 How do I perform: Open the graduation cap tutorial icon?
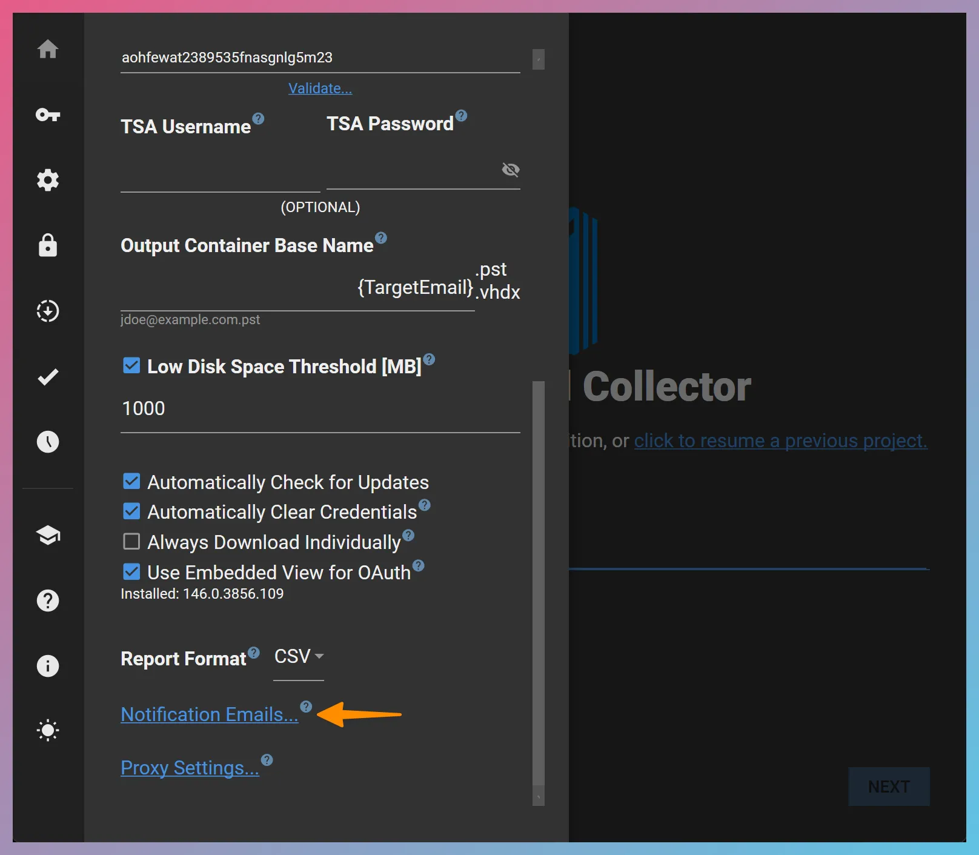coord(48,535)
